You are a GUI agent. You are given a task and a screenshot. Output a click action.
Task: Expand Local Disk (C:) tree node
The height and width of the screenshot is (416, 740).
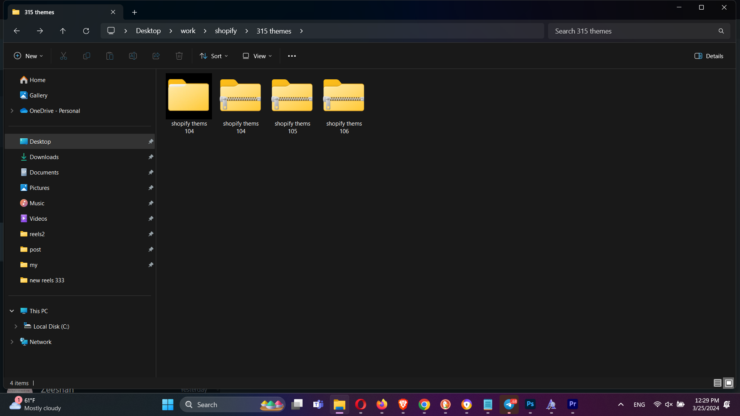pyautogui.click(x=16, y=326)
